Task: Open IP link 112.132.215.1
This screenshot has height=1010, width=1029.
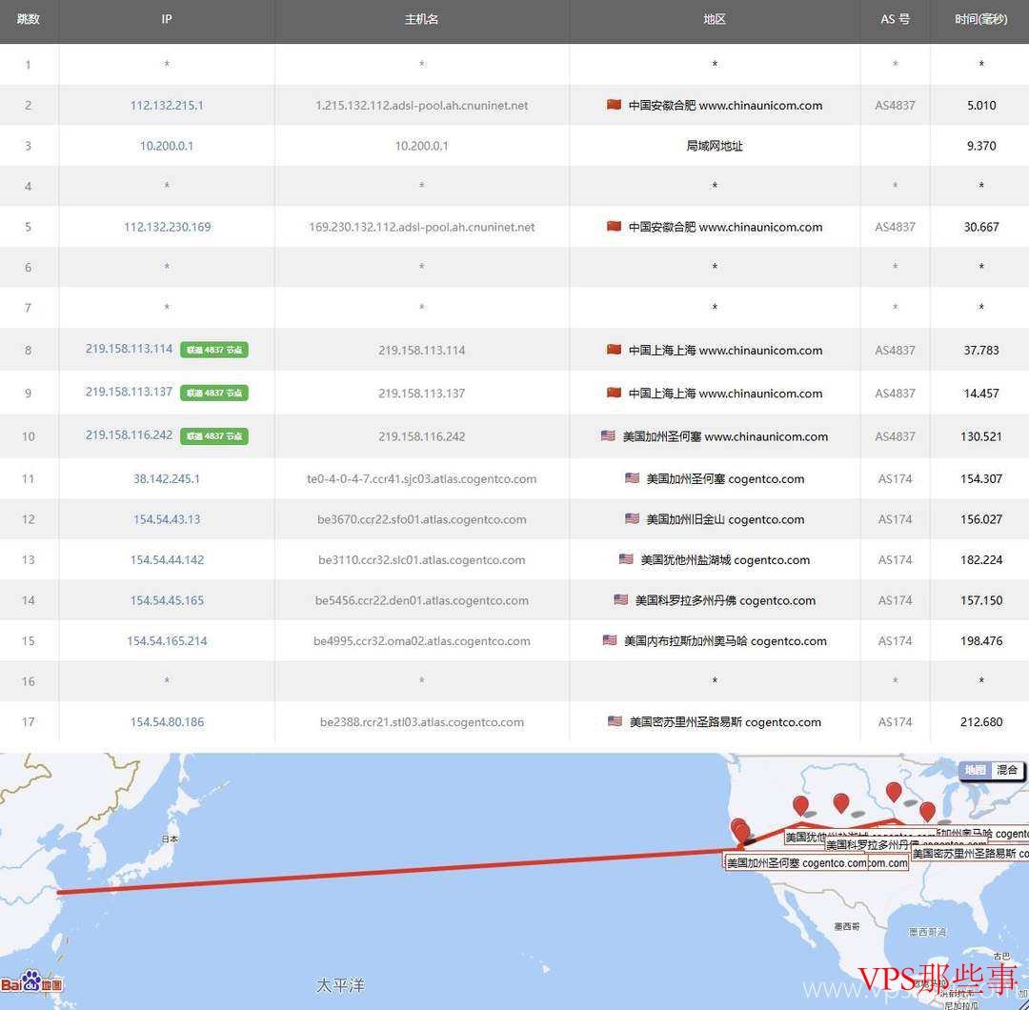Action: coord(167,105)
